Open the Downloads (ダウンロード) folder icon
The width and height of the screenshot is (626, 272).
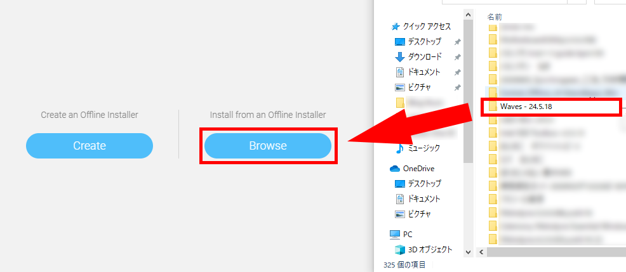(x=400, y=57)
